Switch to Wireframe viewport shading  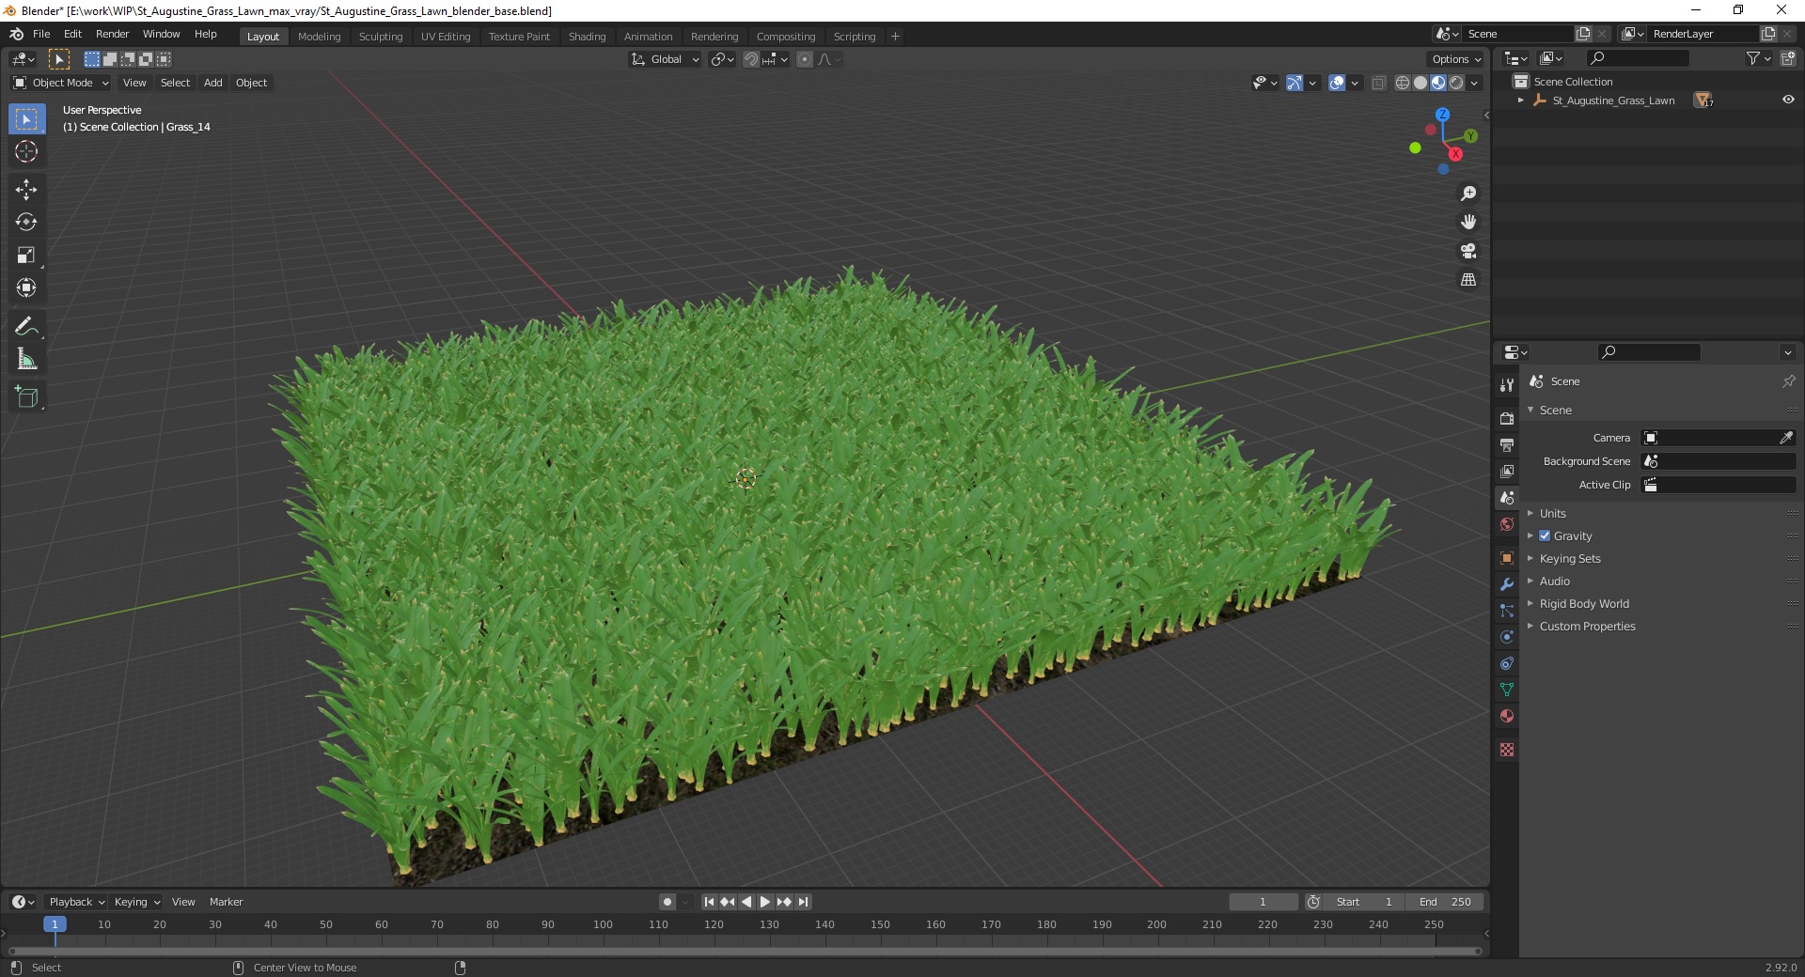(x=1403, y=83)
